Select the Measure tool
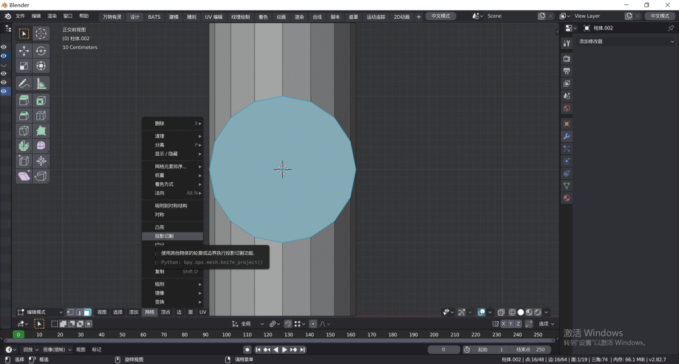Viewport: 679px width, 364px height. click(41, 83)
